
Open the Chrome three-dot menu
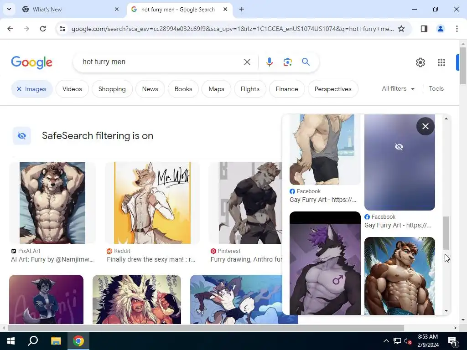(457, 29)
